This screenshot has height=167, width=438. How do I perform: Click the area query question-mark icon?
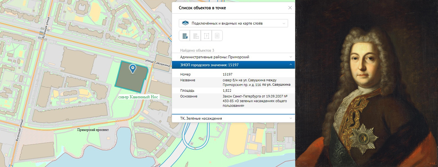[x=206, y=36]
